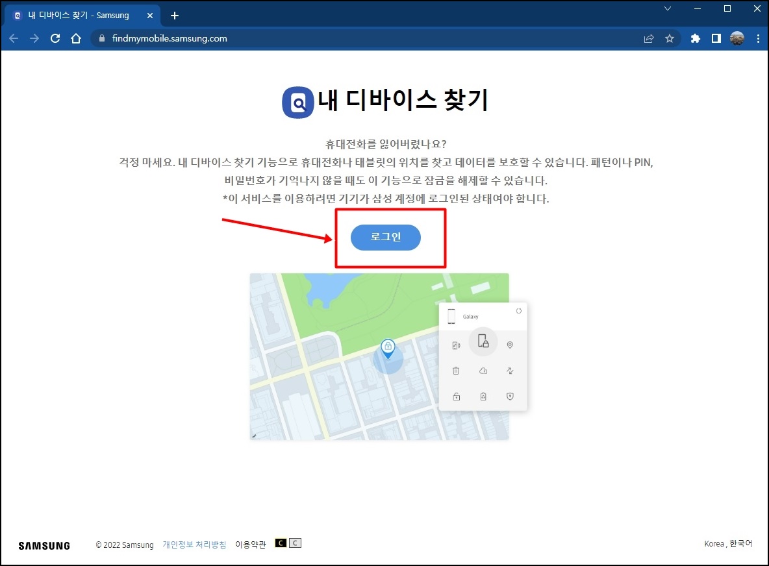Image resolution: width=769 pixels, height=566 pixels.
Task: Share this page via share icon
Action: (x=649, y=38)
